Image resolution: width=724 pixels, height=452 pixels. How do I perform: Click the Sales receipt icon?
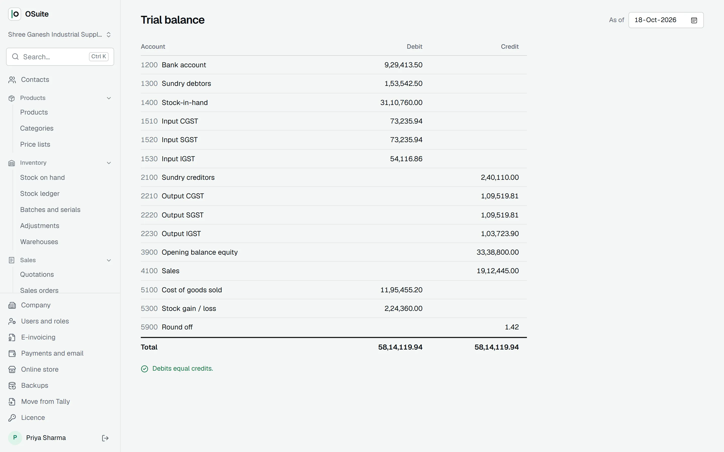(12, 260)
